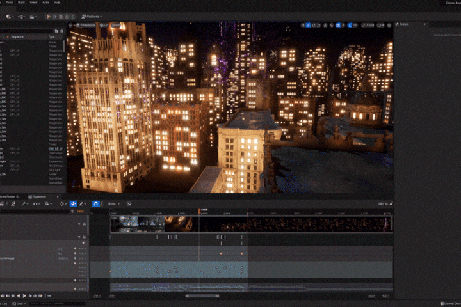Open the Outliner settings eye icon

click(x=61, y=31)
